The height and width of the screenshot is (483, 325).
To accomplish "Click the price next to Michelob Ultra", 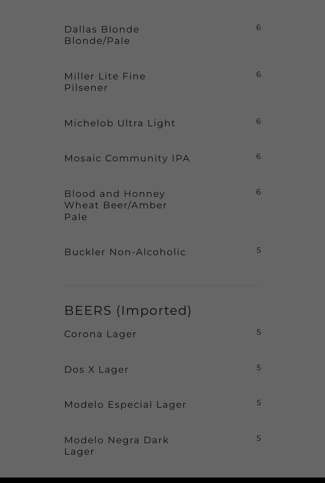I will 259,122.
